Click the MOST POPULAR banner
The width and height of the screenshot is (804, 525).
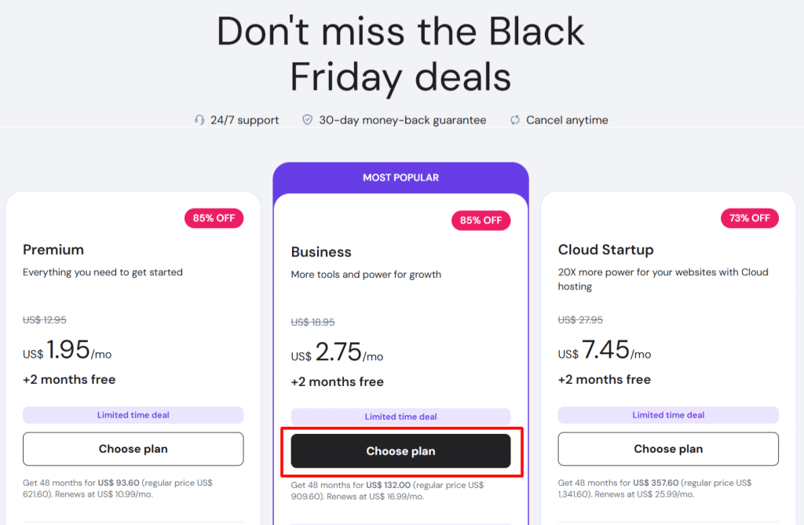tap(400, 177)
